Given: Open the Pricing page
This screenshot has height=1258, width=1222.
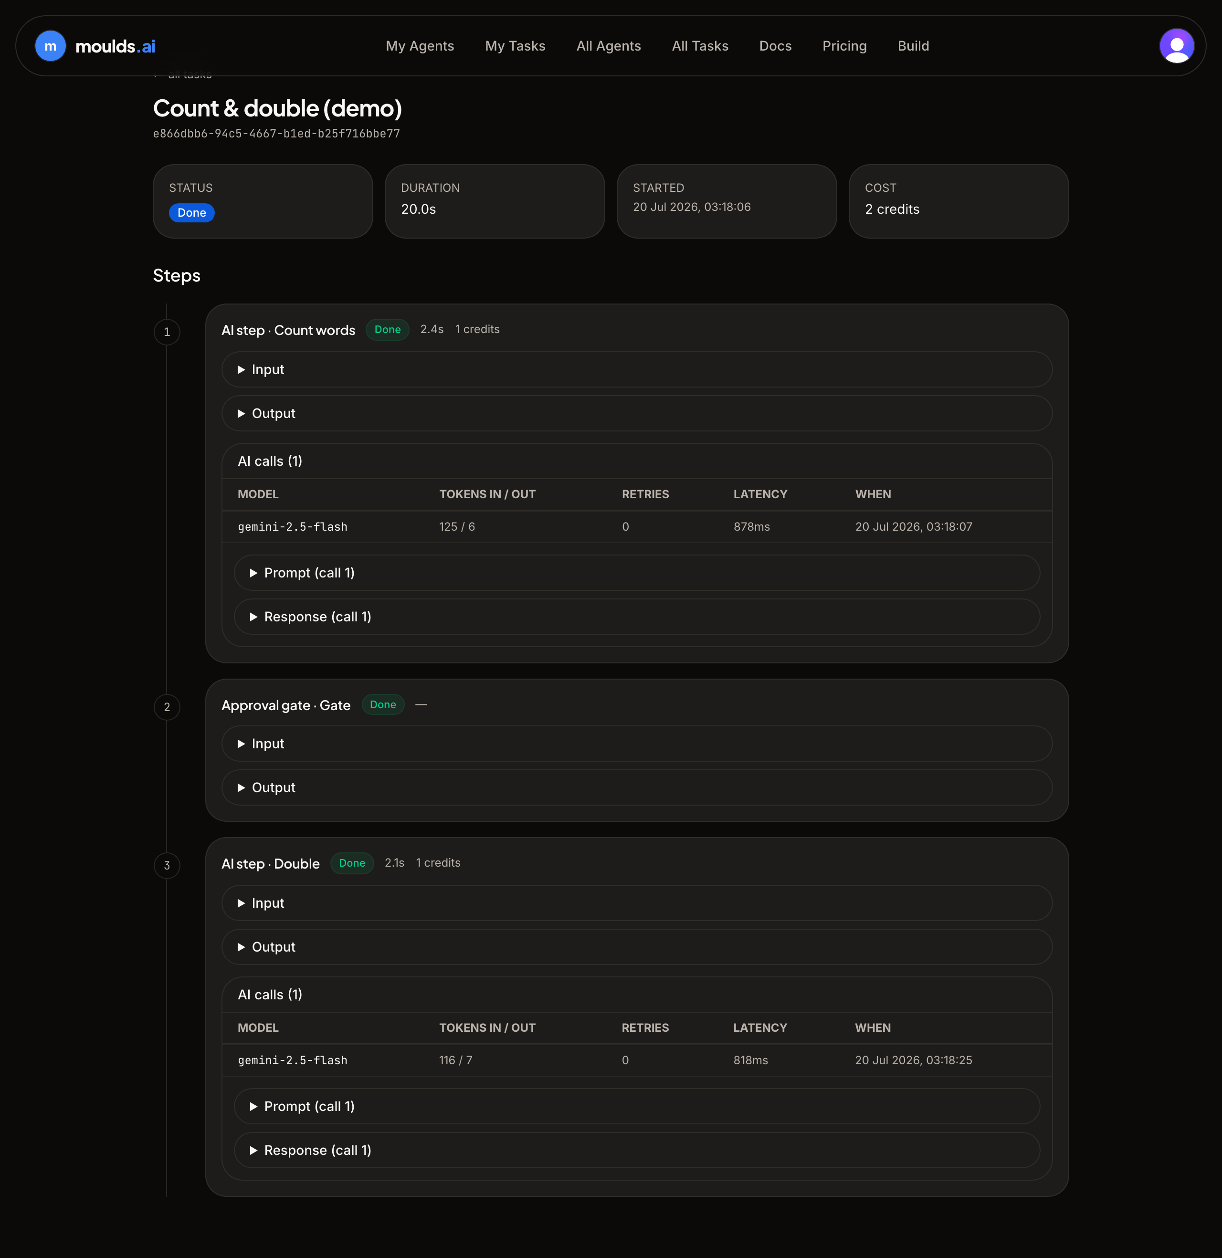Looking at the screenshot, I should point(844,46).
